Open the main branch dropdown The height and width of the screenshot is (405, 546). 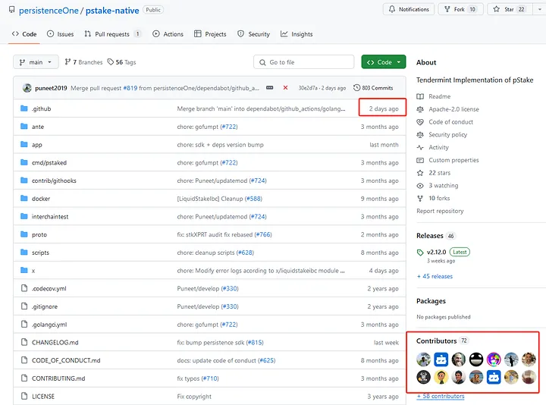[36, 62]
